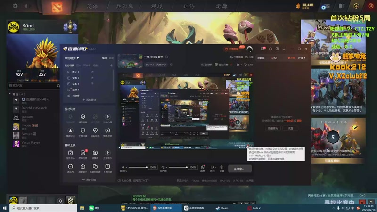
Task: Click the sources list scrollbar
Action: tap(113, 81)
